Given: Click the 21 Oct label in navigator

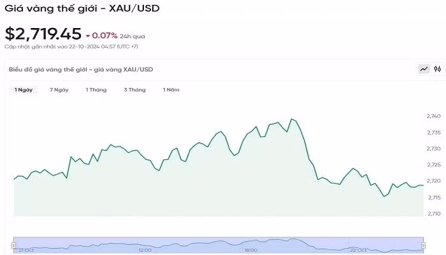Looking at the screenshot, I should click(x=26, y=250).
